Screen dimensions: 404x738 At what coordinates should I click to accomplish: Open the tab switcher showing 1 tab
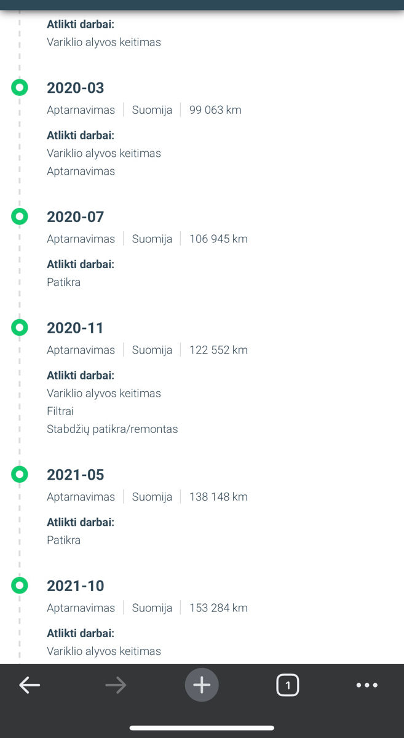point(288,685)
